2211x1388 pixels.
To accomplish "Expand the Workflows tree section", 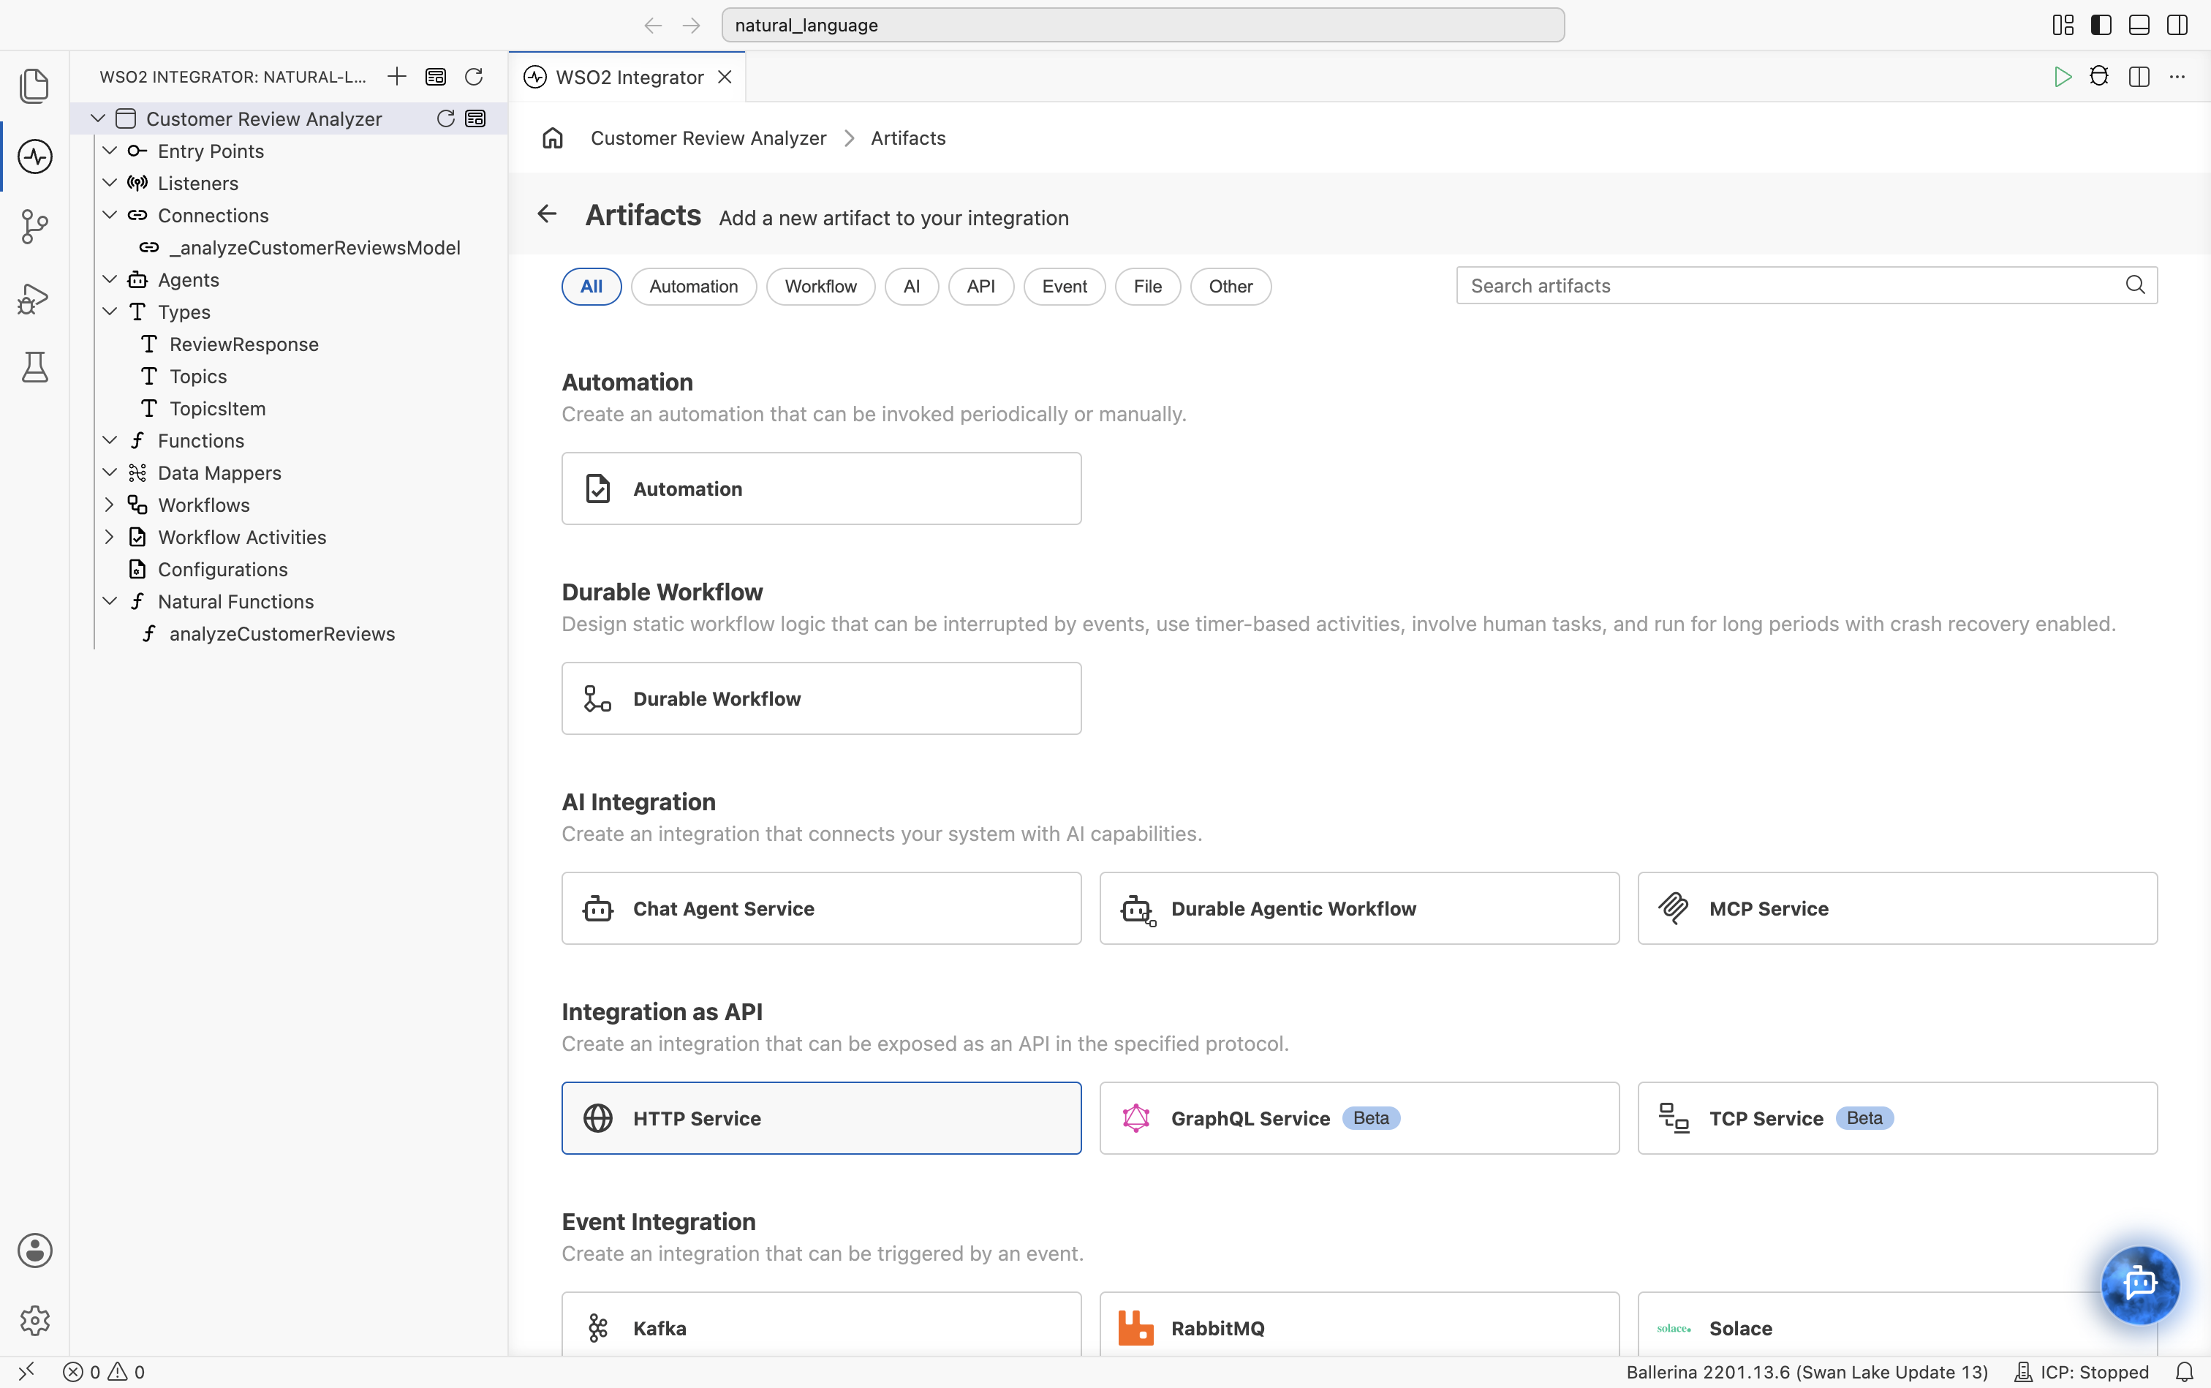I will pyautogui.click(x=109, y=505).
